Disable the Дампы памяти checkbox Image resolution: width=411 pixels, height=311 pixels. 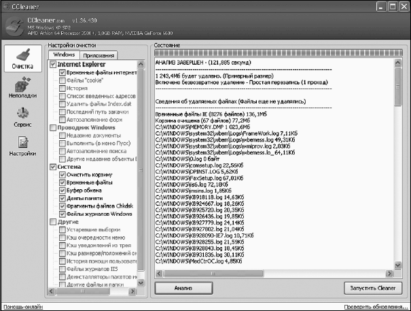click(62, 198)
